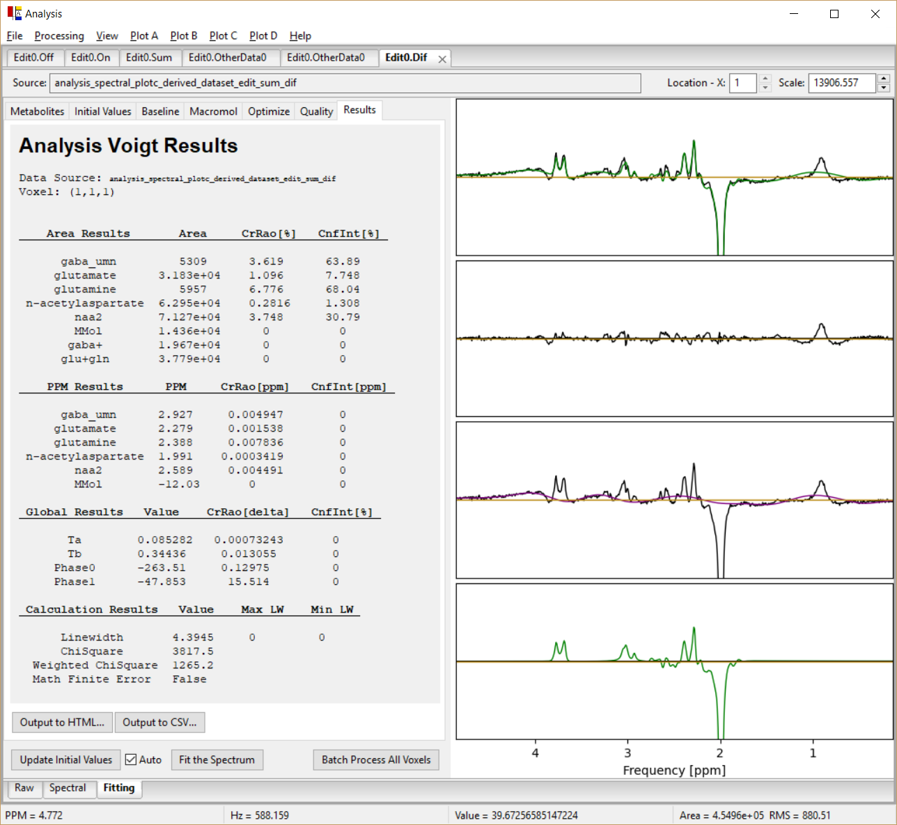897x825 pixels.
Task: Open the Plot C menu
Action: (x=223, y=36)
